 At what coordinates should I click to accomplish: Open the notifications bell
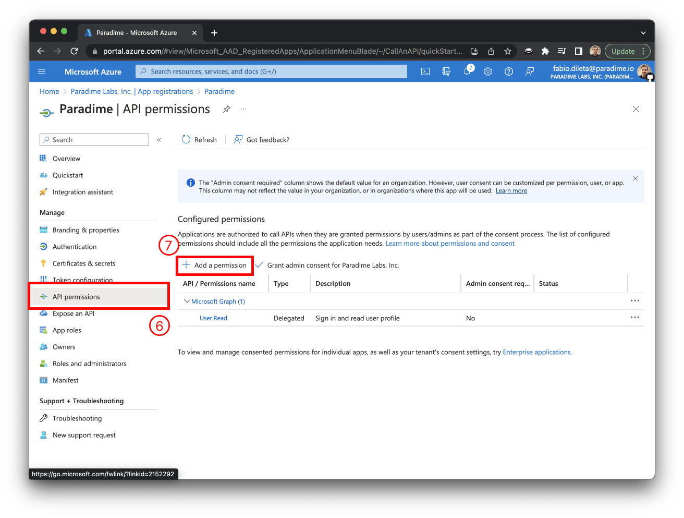click(467, 71)
